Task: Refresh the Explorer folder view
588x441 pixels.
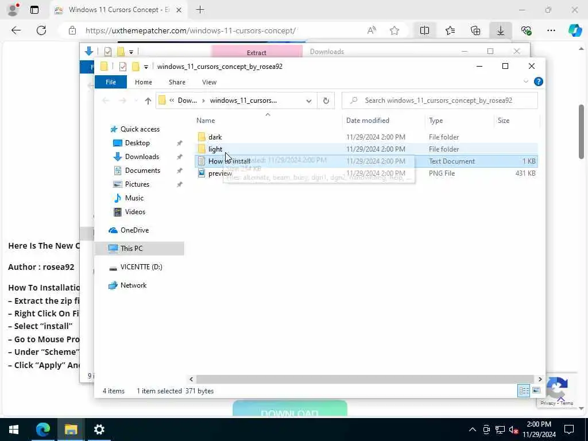Action: click(x=326, y=100)
